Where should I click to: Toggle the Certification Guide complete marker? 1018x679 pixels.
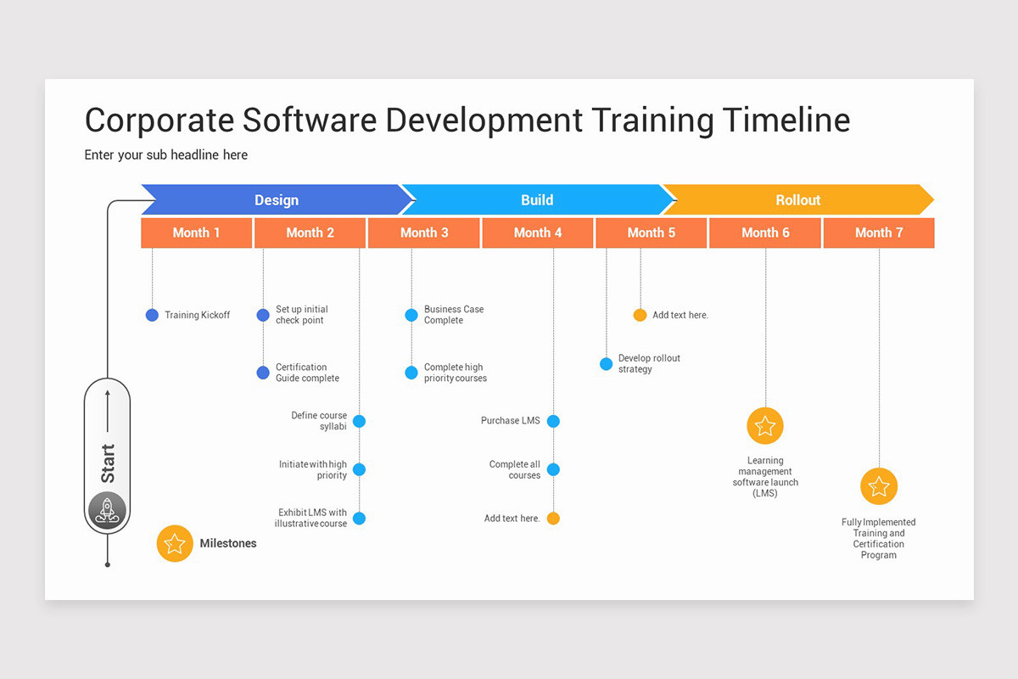[262, 372]
